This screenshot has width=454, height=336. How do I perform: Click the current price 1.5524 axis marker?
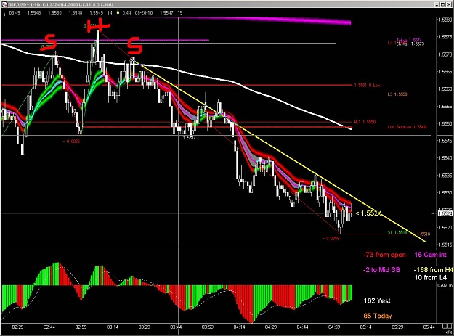(445, 213)
